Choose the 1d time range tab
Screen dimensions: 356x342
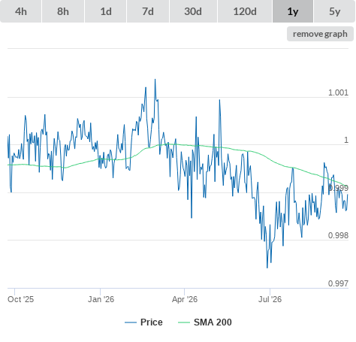click(x=106, y=11)
